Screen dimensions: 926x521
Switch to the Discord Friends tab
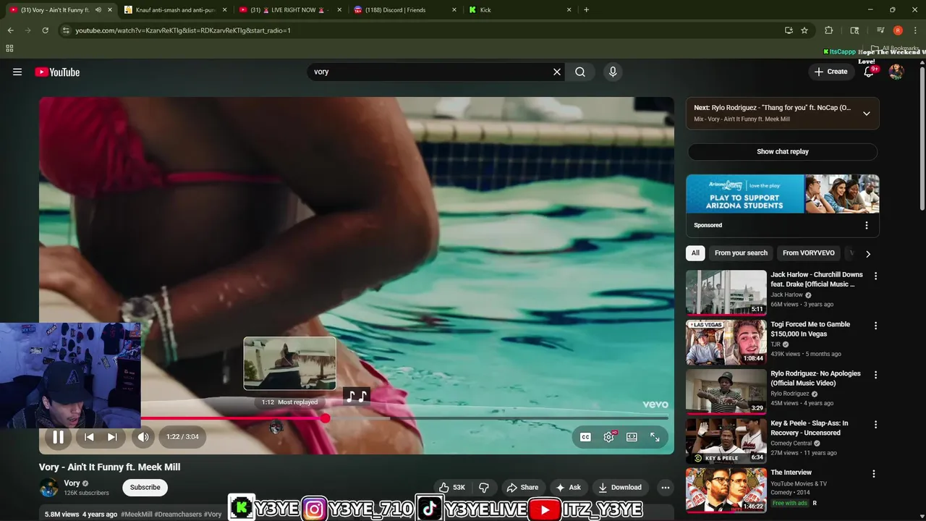[x=404, y=10]
